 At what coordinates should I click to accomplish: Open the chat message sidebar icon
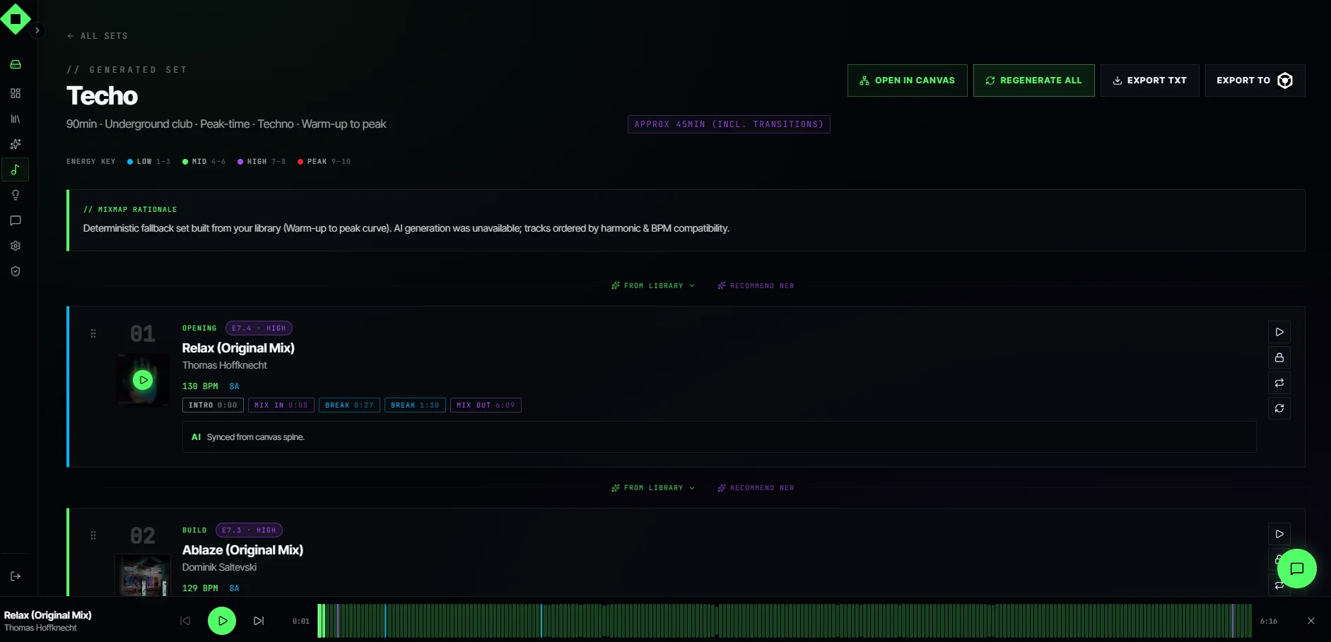pos(16,220)
